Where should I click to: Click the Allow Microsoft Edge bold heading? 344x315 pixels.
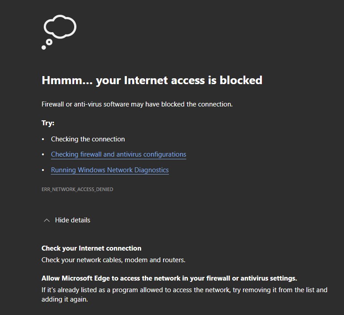[169, 278]
